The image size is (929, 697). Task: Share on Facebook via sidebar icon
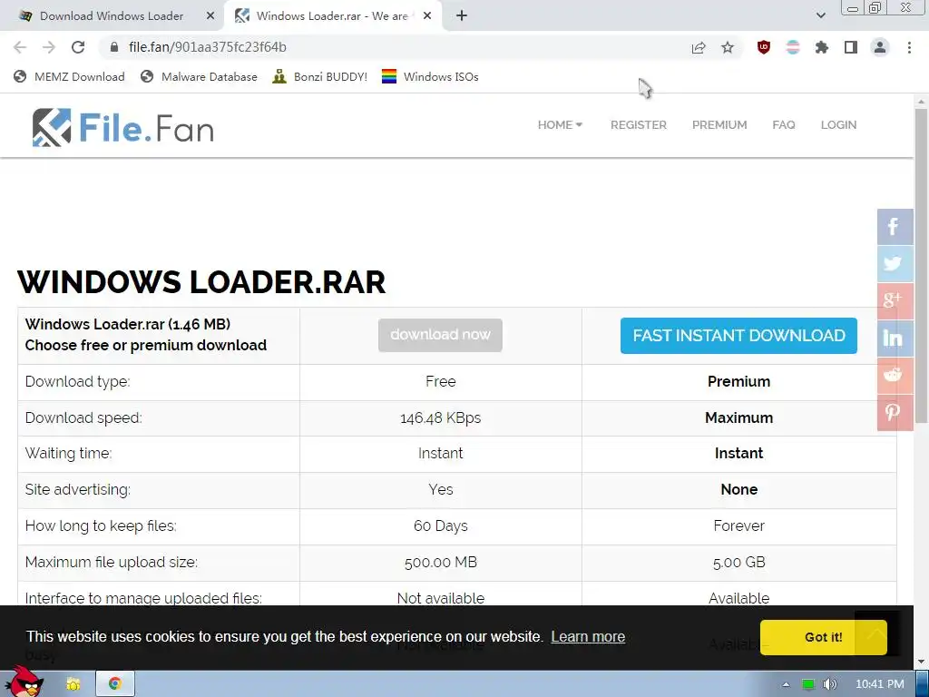tap(895, 226)
